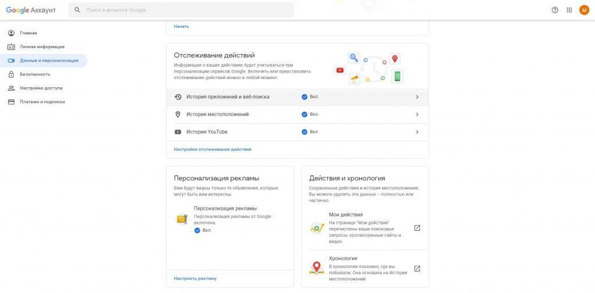Screen dimensions: 595x293
Task: Toggle История местоположений Вкл. checkmark
Action: click(x=304, y=115)
